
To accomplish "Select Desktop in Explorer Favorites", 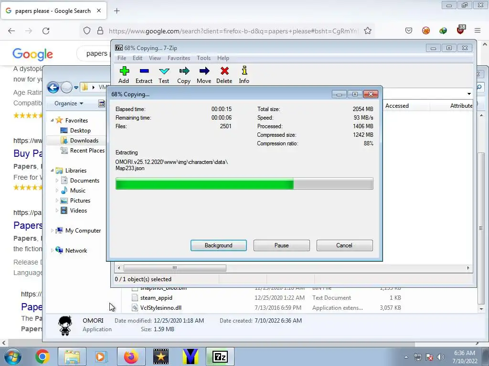I will tap(75, 131).
